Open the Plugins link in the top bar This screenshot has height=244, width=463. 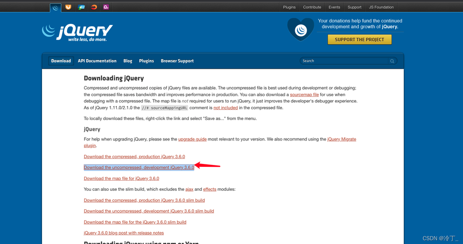click(x=289, y=7)
